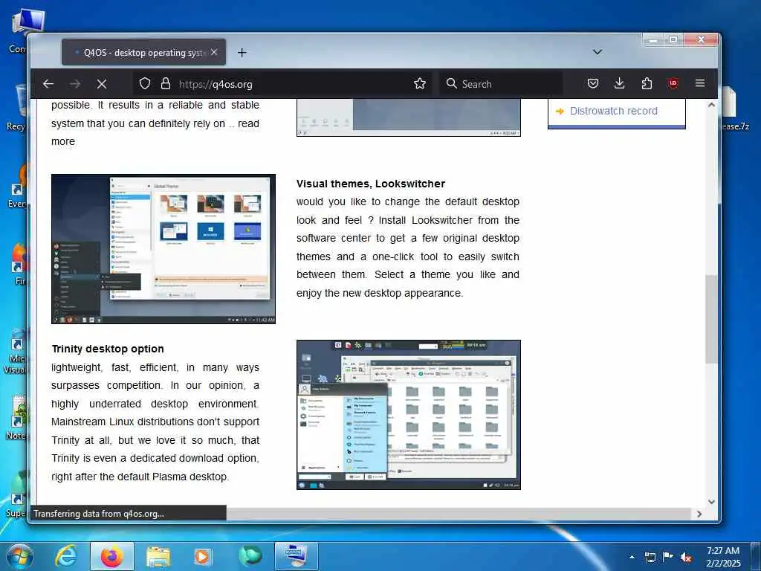
Task: Select the Q4OS desktop operating system tab
Action: (x=143, y=52)
